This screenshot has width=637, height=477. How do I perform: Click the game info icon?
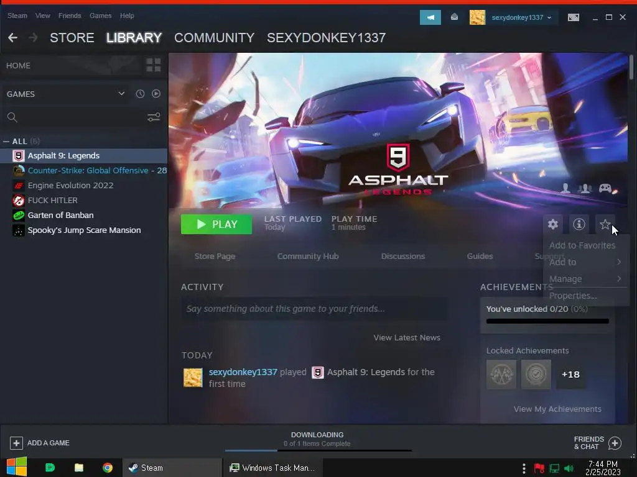(579, 224)
